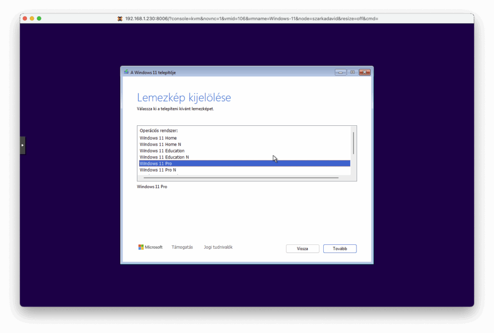The image size is (494, 333).
Task: Close the Windows 11 setup dialog
Action: click(x=365, y=72)
